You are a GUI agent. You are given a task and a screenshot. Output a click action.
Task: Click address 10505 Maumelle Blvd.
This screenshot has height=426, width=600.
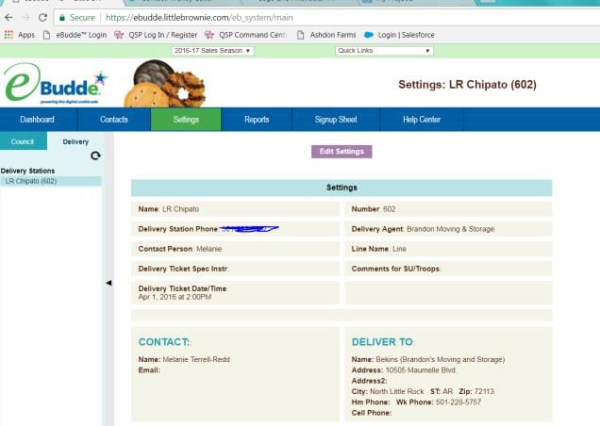(x=421, y=370)
